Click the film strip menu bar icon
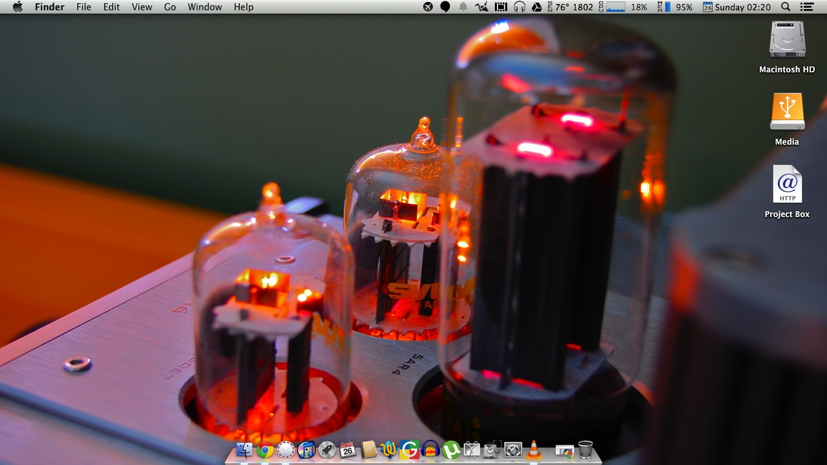Viewport: 827px width, 465px height. (x=501, y=7)
